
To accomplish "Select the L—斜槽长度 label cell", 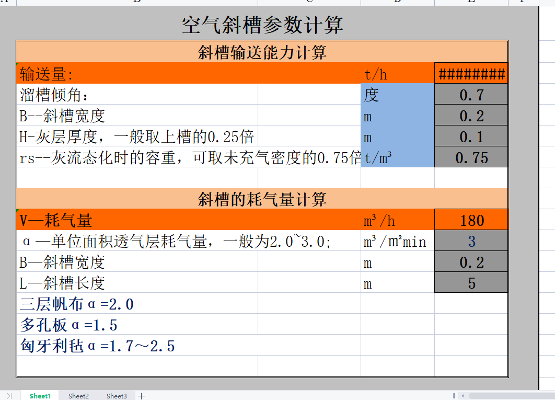I will pos(137,283).
